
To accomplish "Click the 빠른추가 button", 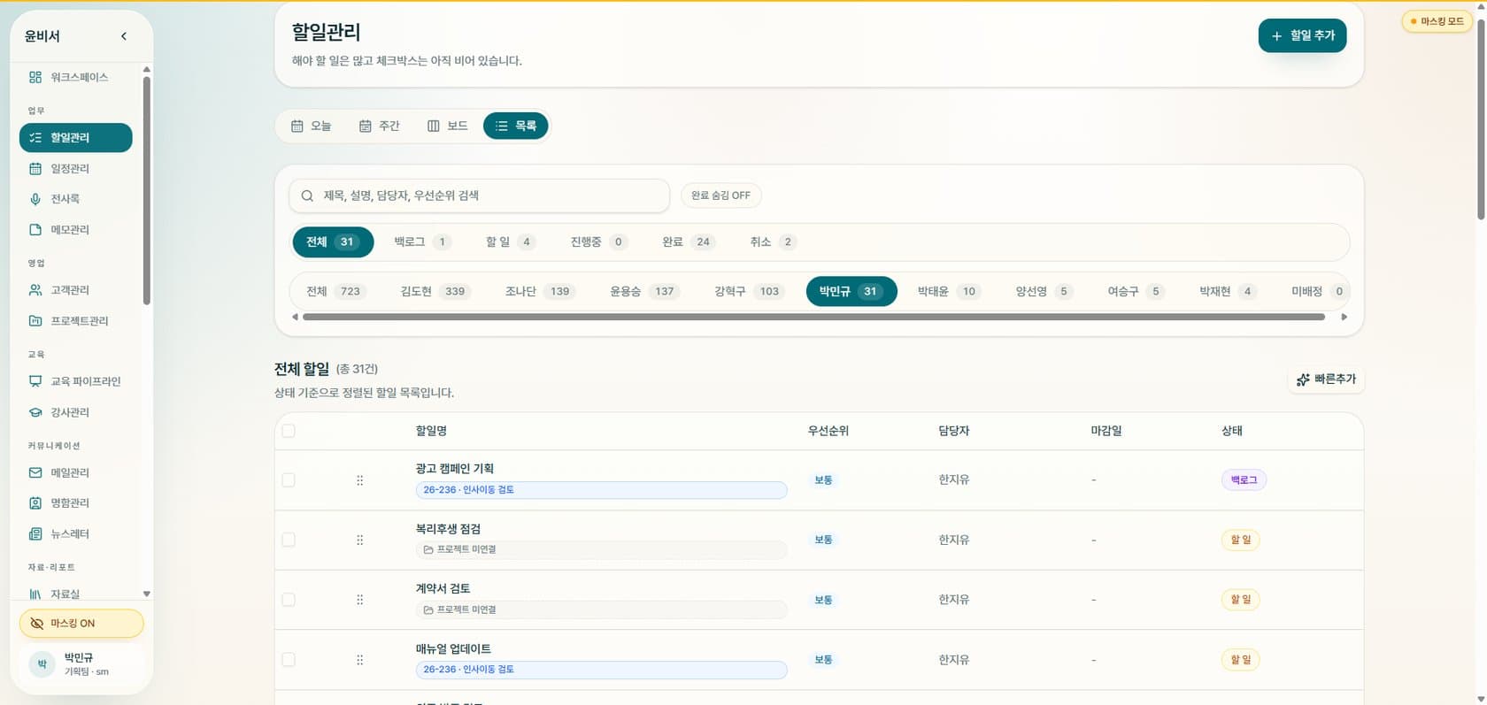I will click(1326, 379).
